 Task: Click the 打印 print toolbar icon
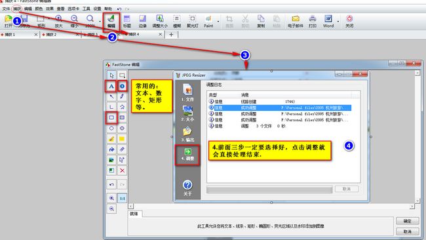pos(313,21)
